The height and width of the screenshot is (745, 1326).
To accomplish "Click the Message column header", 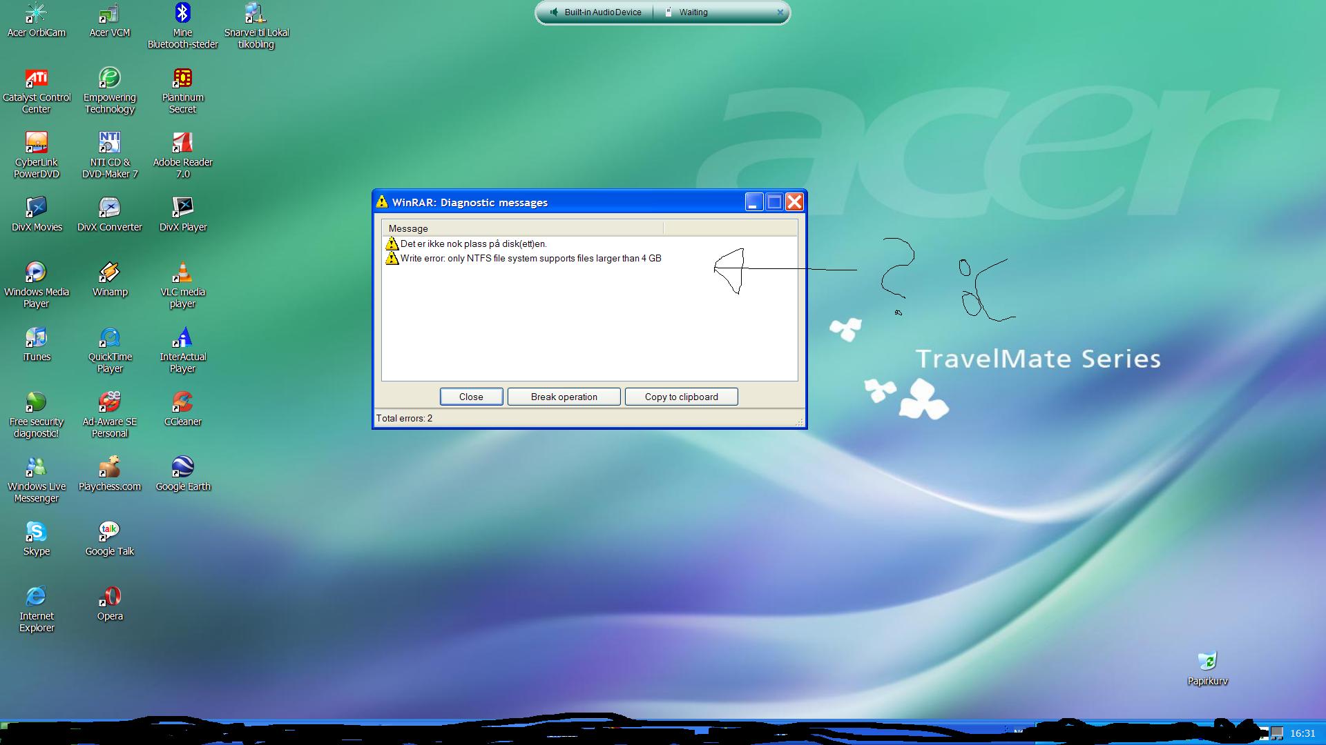I will (x=522, y=228).
